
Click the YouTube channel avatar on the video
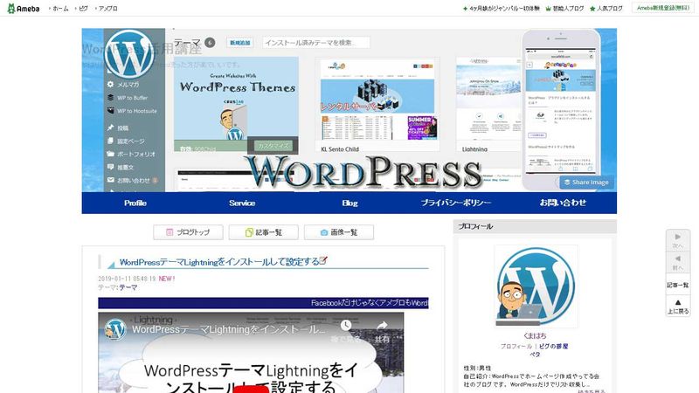pos(115,329)
